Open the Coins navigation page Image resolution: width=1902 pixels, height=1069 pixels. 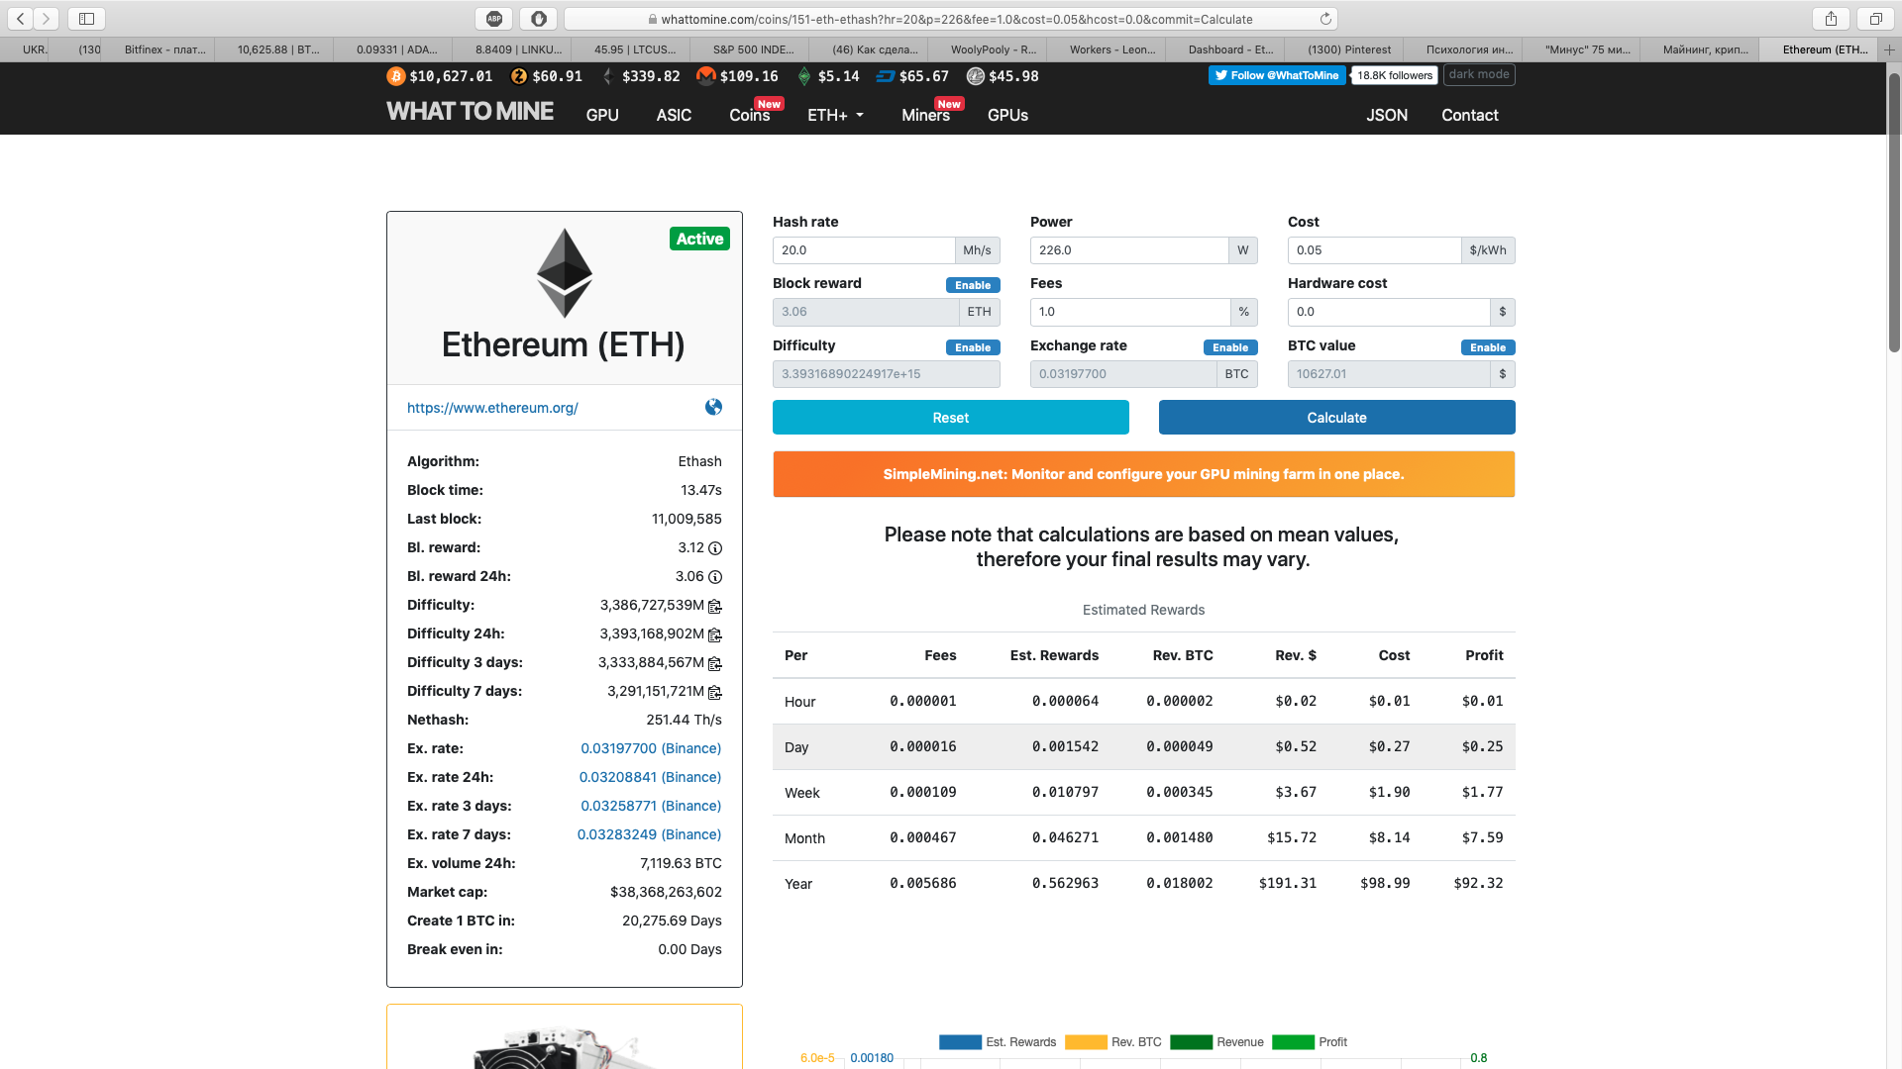750,115
